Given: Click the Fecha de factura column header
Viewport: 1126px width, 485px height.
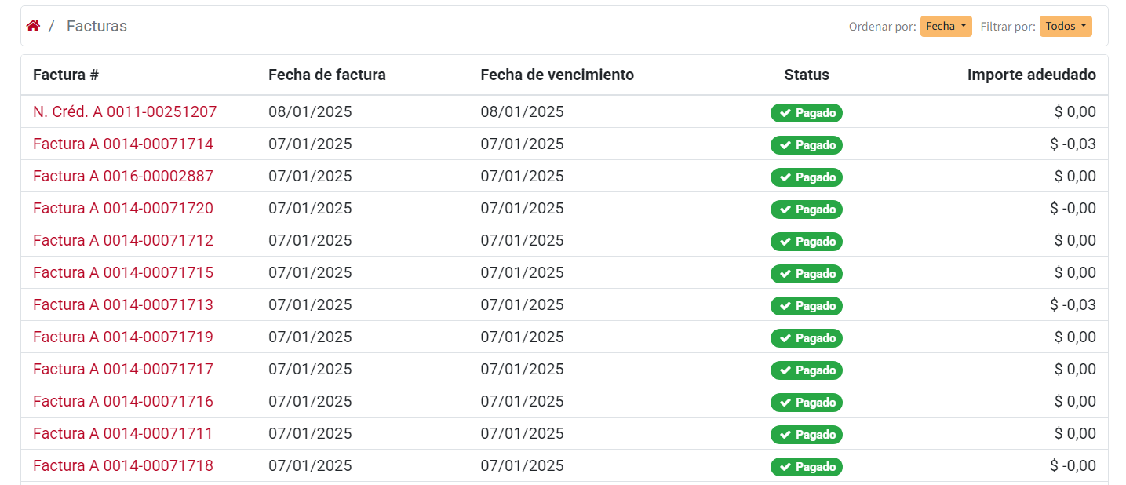Looking at the screenshot, I should point(327,75).
